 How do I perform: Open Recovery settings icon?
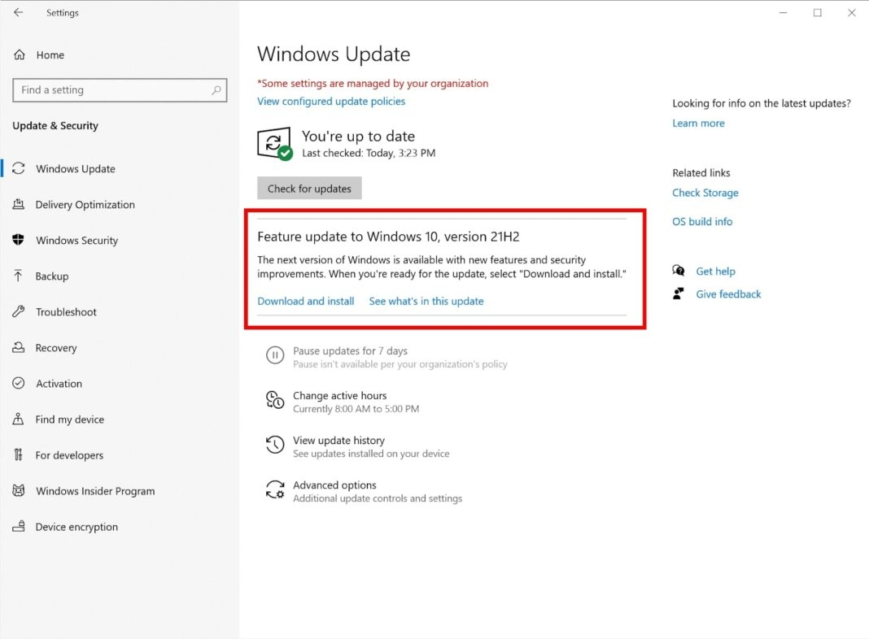pos(19,347)
